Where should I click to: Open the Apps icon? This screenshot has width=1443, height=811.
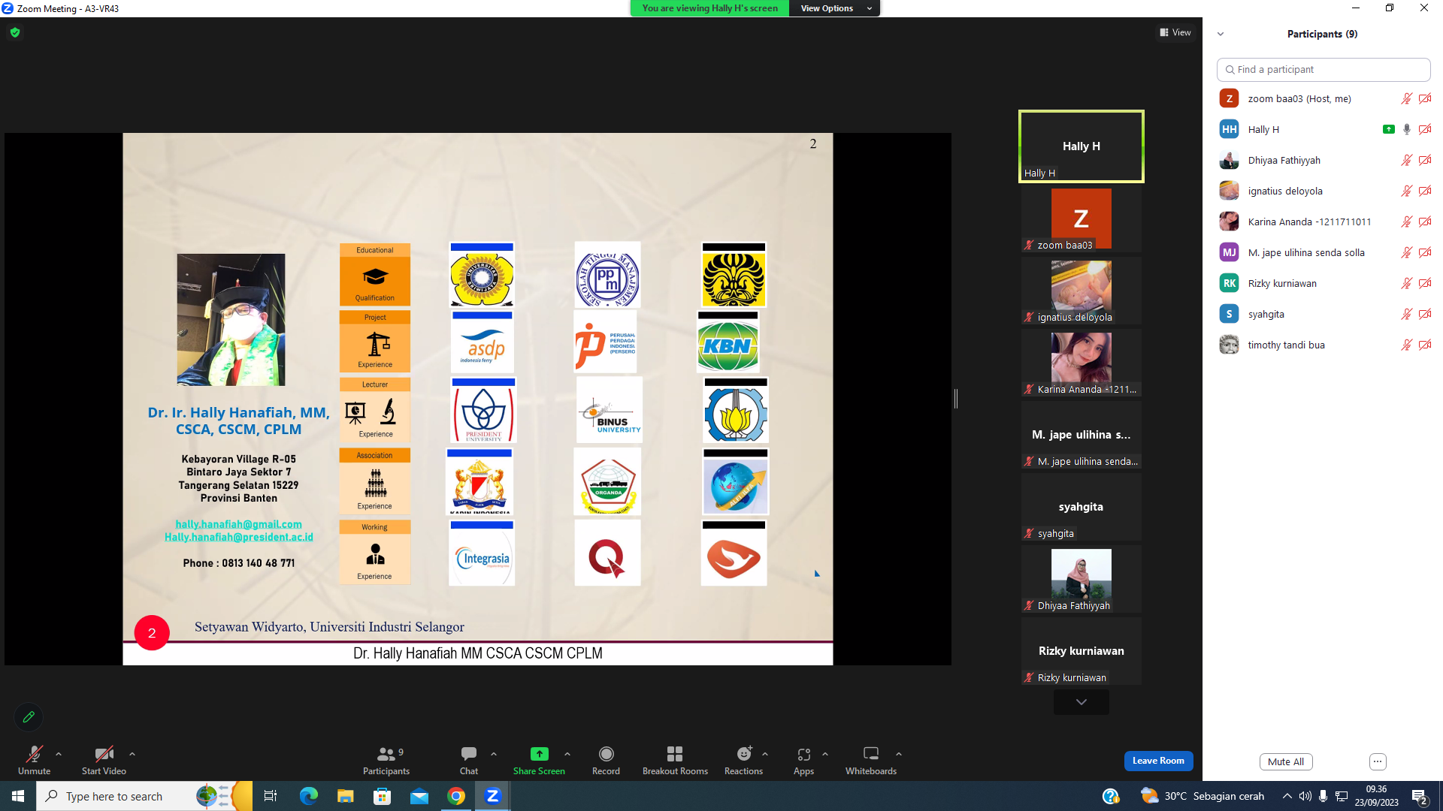(x=803, y=754)
